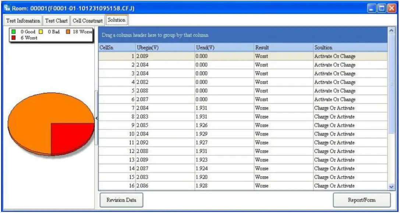Click Activate Or Change in row 5
The width and height of the screenshot is (400, 213).
point(335,91)
